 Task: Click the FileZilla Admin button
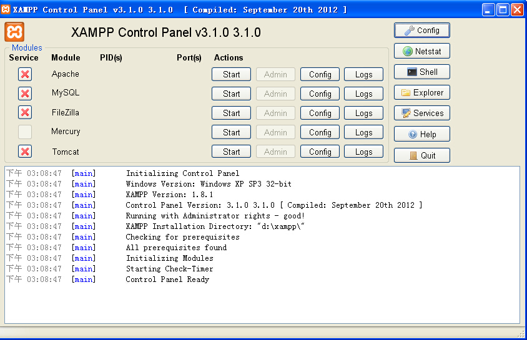coord(275,113)
